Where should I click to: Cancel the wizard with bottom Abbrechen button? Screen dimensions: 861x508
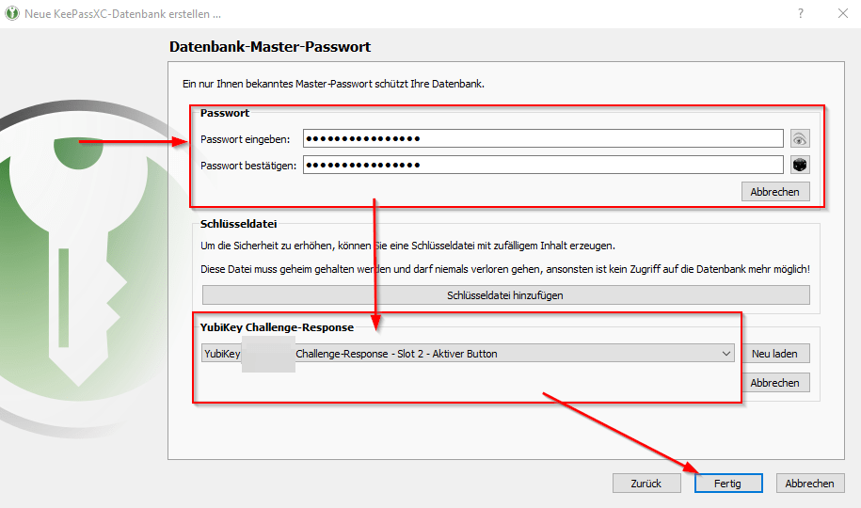[809, 484]
